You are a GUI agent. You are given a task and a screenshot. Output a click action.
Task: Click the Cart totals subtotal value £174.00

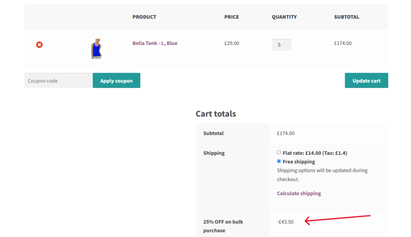tap(285, 133)
